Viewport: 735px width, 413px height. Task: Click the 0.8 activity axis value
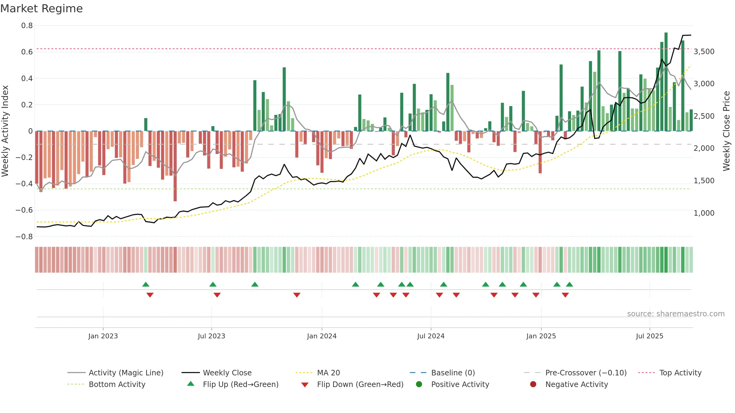coord(27,26)
